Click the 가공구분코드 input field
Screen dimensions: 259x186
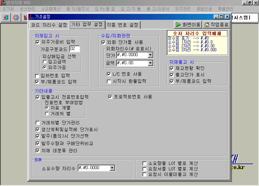pyautogui.click(x=74, y=49)
